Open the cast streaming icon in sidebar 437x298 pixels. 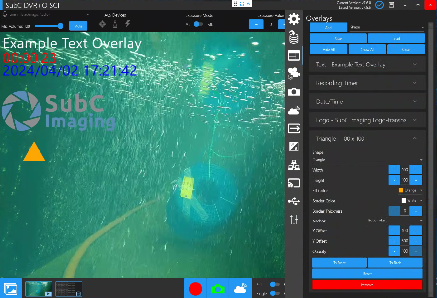pos(294,183)
